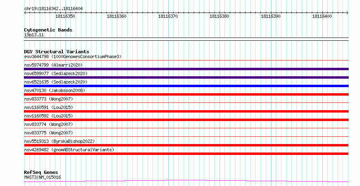
Task: Click the chr19:18116342..18116404 region label
Action: [53, 9]
